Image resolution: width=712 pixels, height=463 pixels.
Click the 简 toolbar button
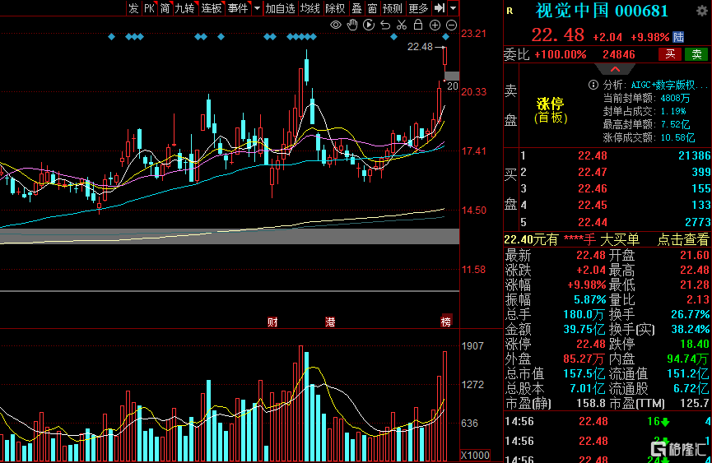coord(165,8)
